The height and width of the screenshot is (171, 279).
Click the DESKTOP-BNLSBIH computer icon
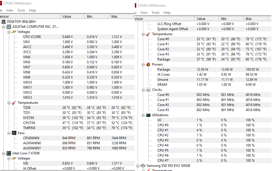[x=3, y=22]
